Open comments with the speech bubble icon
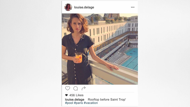Screen dimensions: 190x107 [75, 89]
